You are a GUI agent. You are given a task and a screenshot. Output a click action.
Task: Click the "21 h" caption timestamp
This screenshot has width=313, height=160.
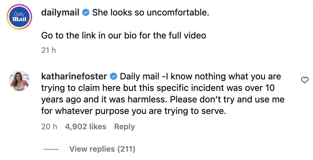point(49,50)
